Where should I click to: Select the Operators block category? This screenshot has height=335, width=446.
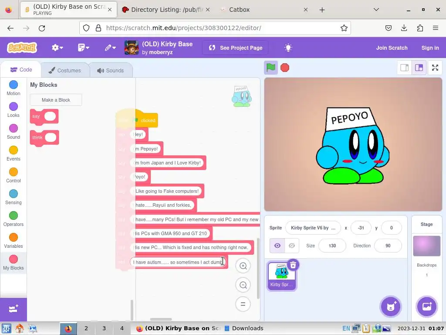(x=14, y=219)
